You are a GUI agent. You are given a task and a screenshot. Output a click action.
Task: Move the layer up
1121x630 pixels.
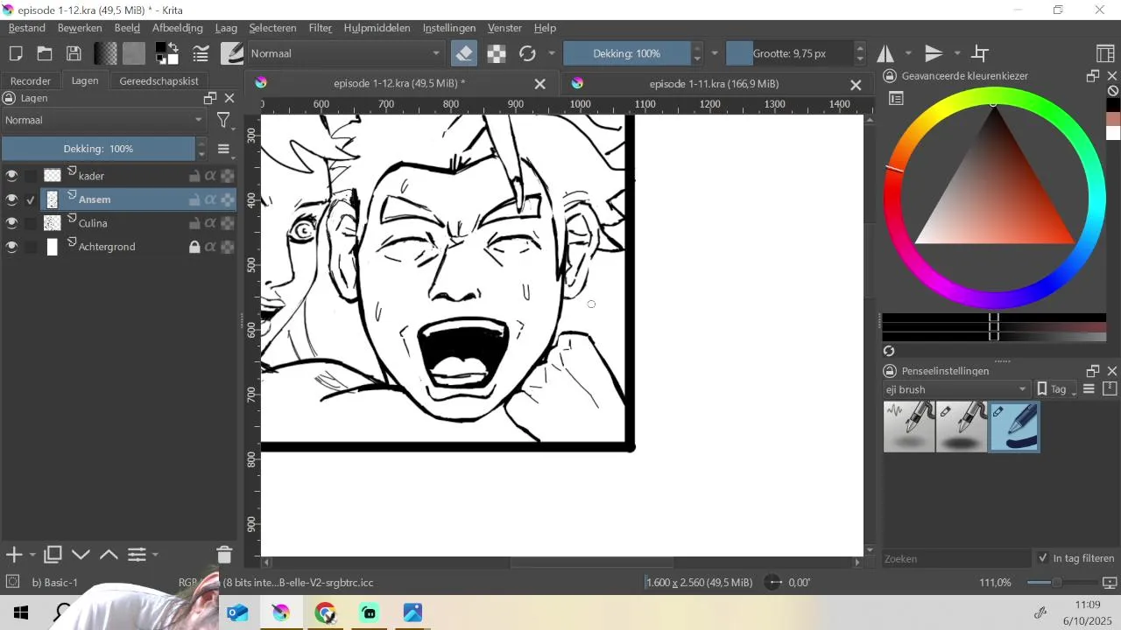click(x=109, y=555)
